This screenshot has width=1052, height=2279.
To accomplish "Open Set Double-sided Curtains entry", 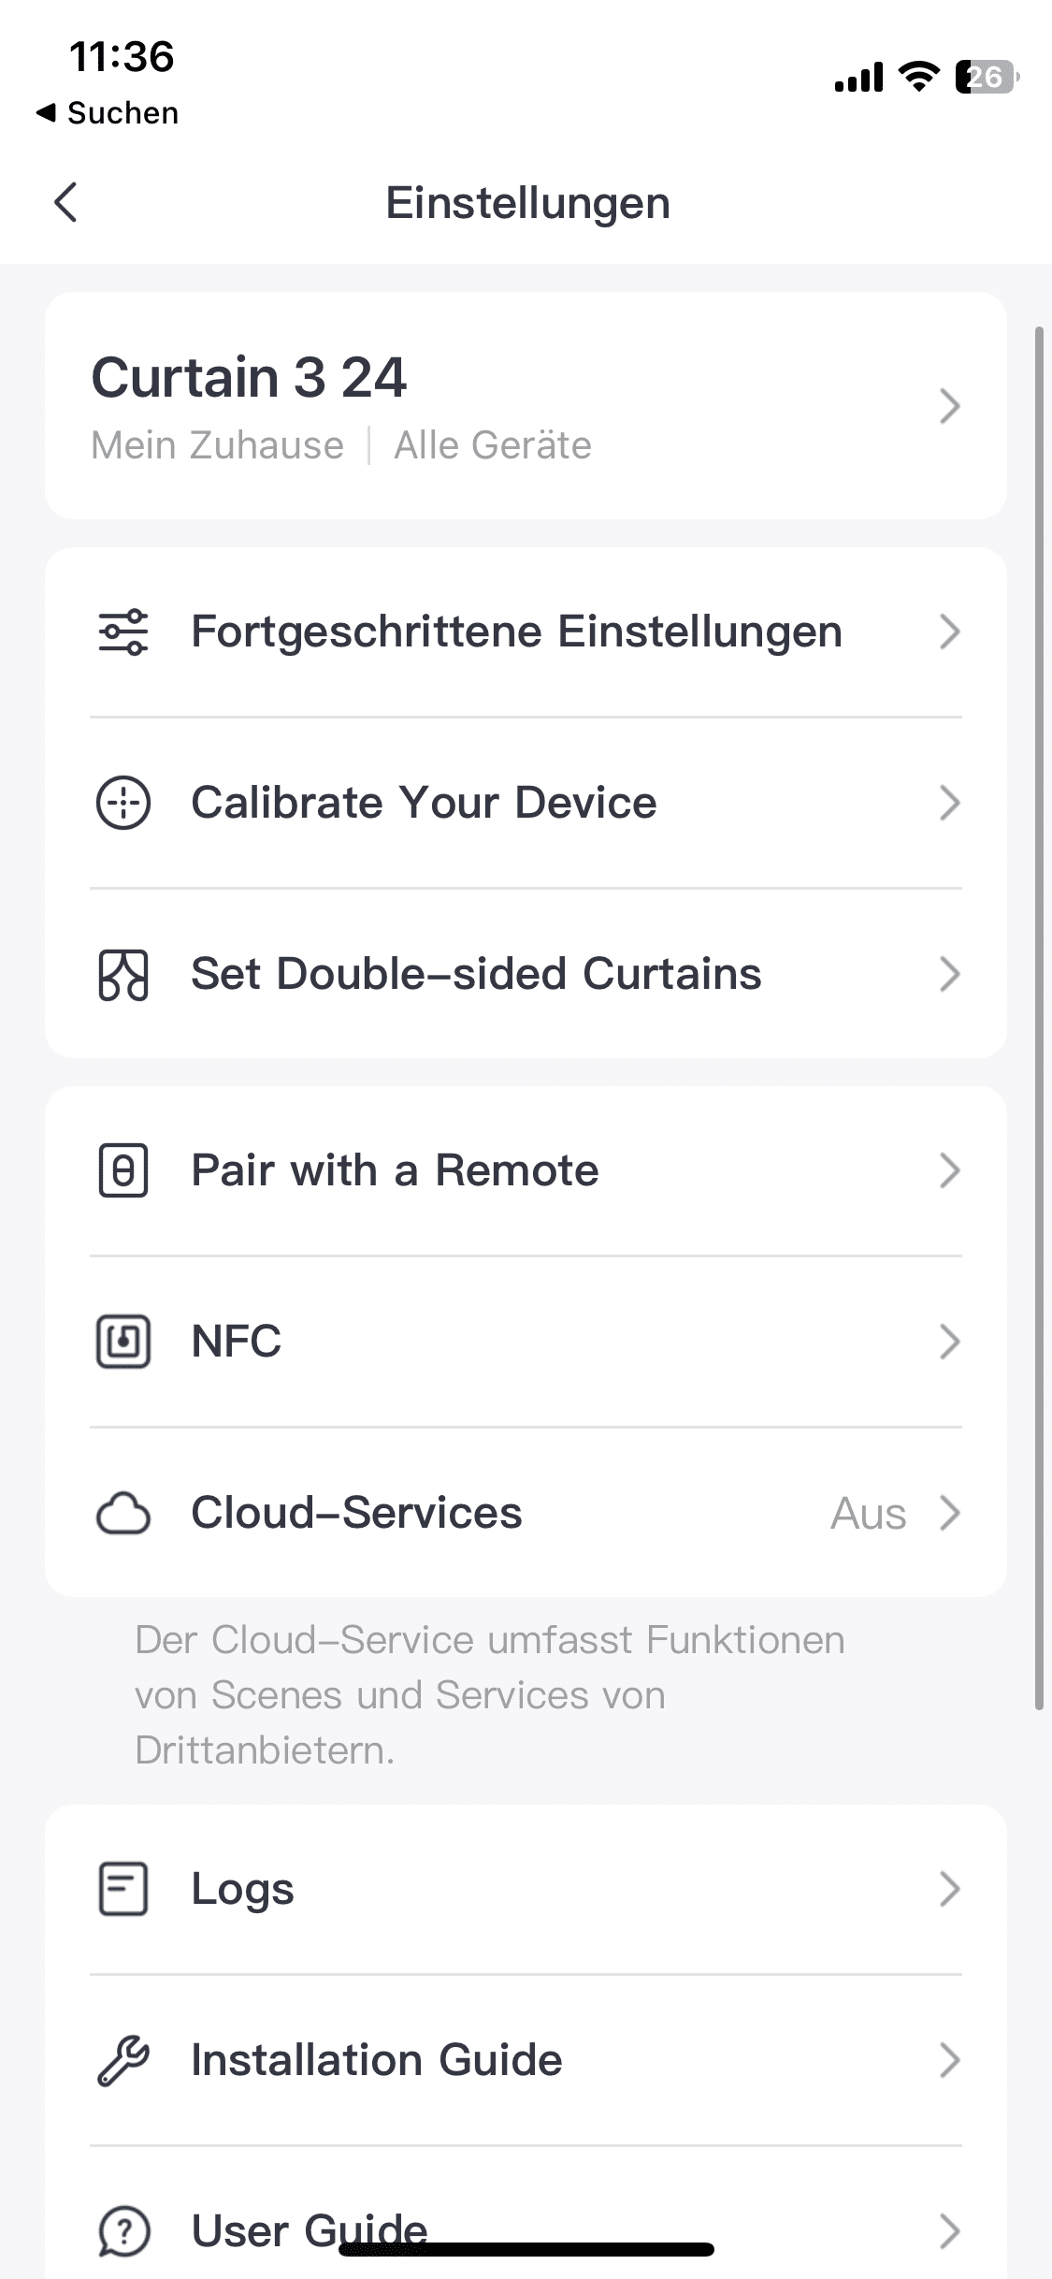I will pos(476,974).
